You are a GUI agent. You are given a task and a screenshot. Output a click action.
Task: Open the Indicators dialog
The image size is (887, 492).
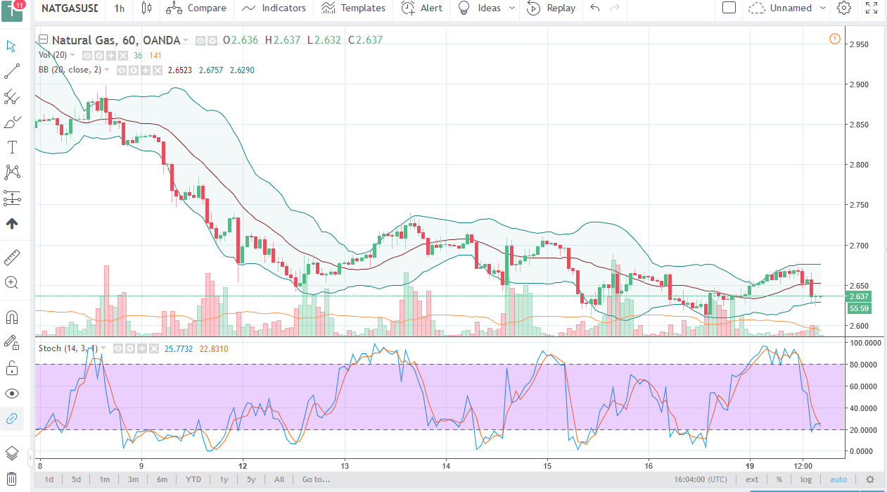click(x=274, y=8)
